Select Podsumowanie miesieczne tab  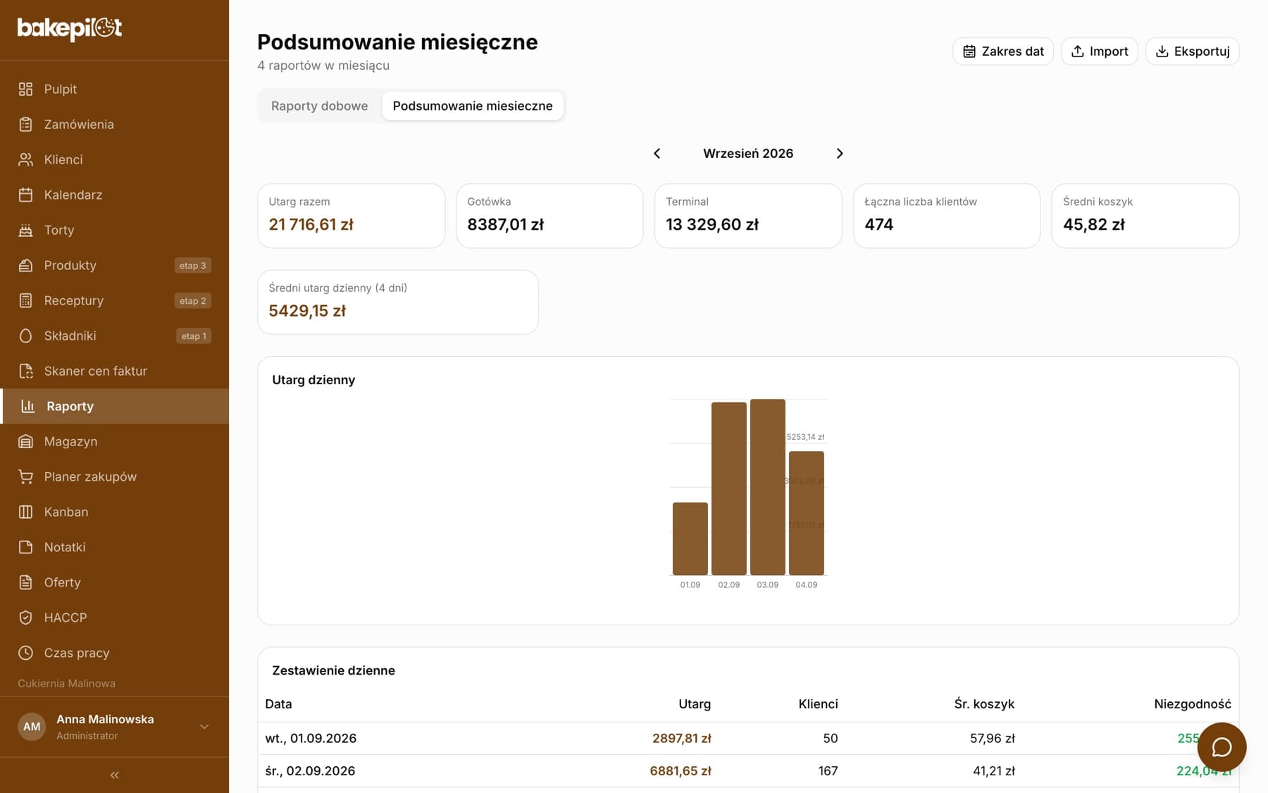473,106
